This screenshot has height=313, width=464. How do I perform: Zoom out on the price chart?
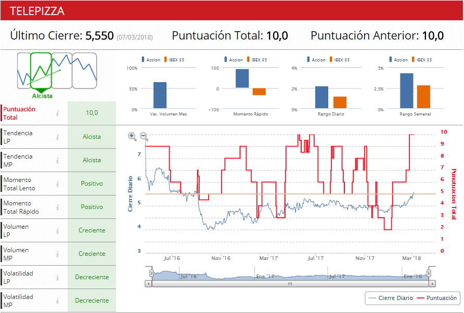[x=144, y=137]
